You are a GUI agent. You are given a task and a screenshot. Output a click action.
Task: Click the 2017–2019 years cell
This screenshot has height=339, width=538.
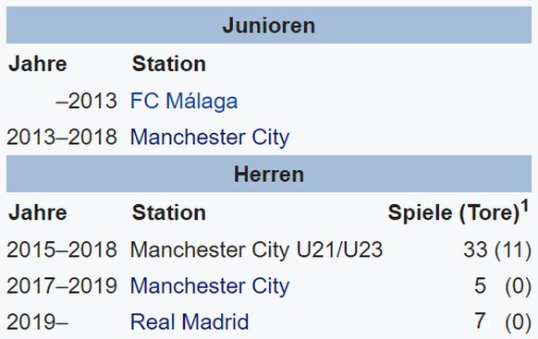click(62, 285)
